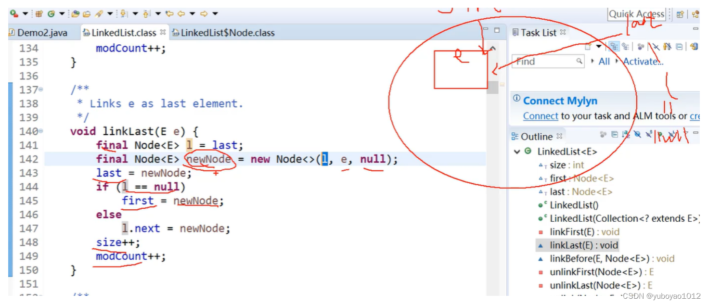The image size is (708, 305).
Task: Click the Next Annotation icon
Action: click(123, 13)
